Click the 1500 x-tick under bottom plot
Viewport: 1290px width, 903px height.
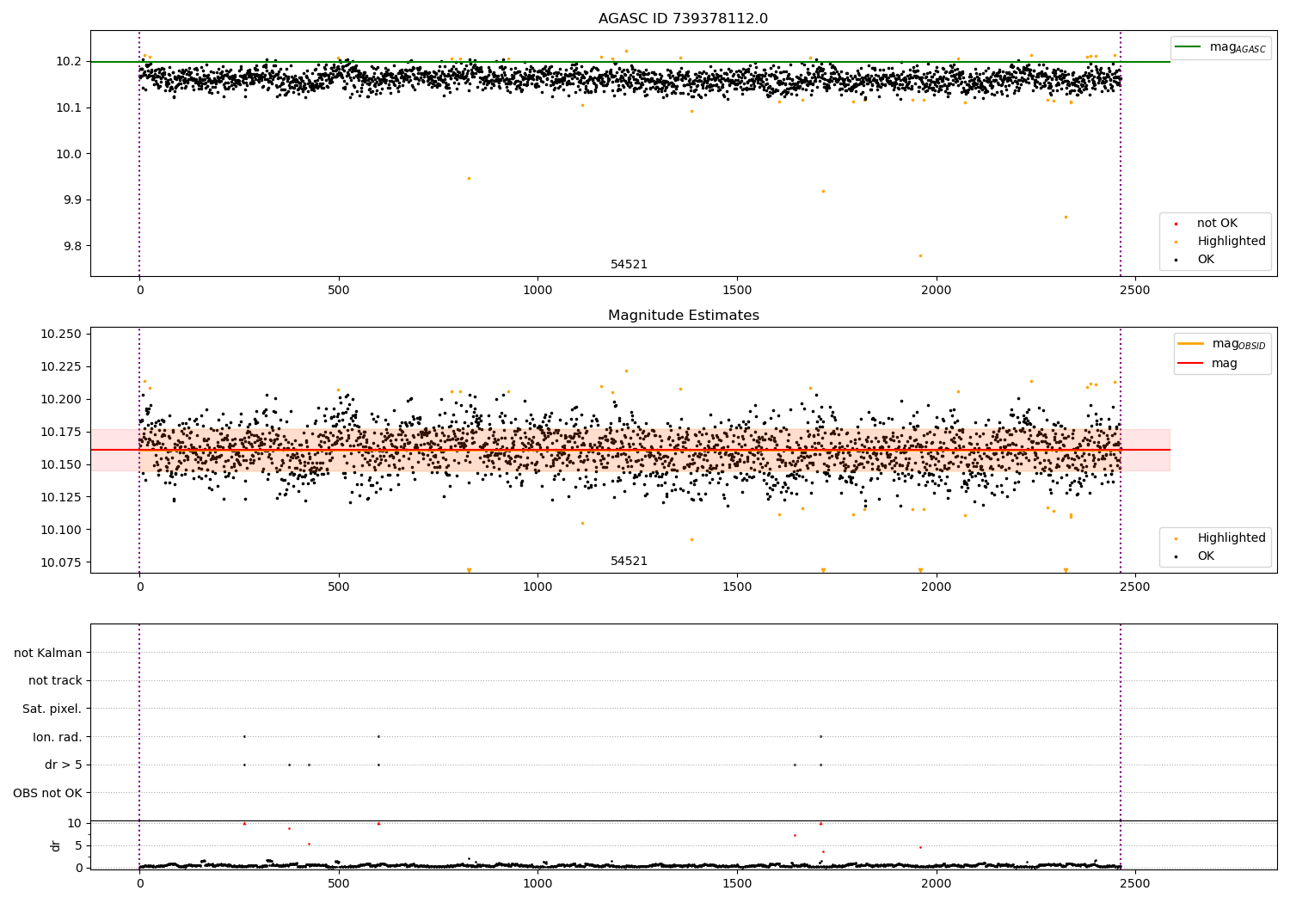(x=737, y=883)
